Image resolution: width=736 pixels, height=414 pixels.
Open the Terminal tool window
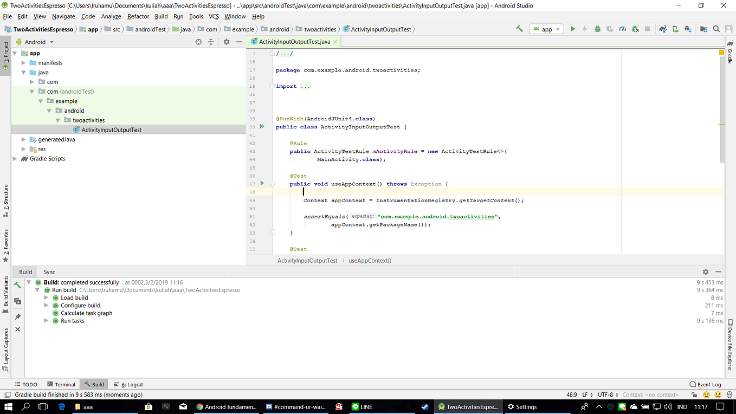point(61,384)
